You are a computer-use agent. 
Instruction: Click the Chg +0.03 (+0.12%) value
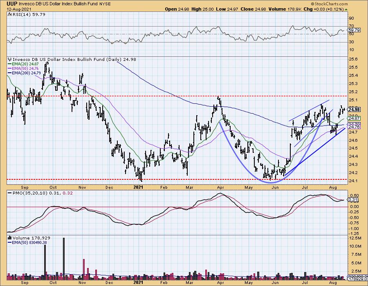coord(323,9)
